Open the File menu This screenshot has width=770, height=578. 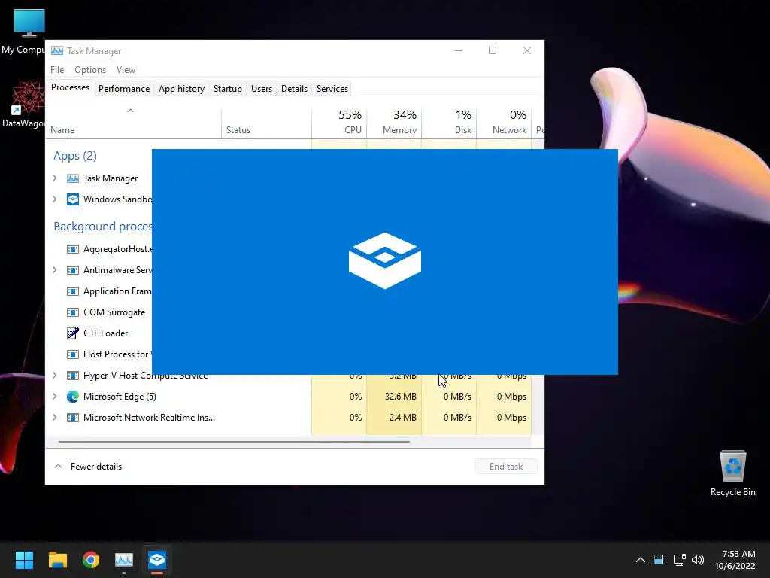pos(57,70)
